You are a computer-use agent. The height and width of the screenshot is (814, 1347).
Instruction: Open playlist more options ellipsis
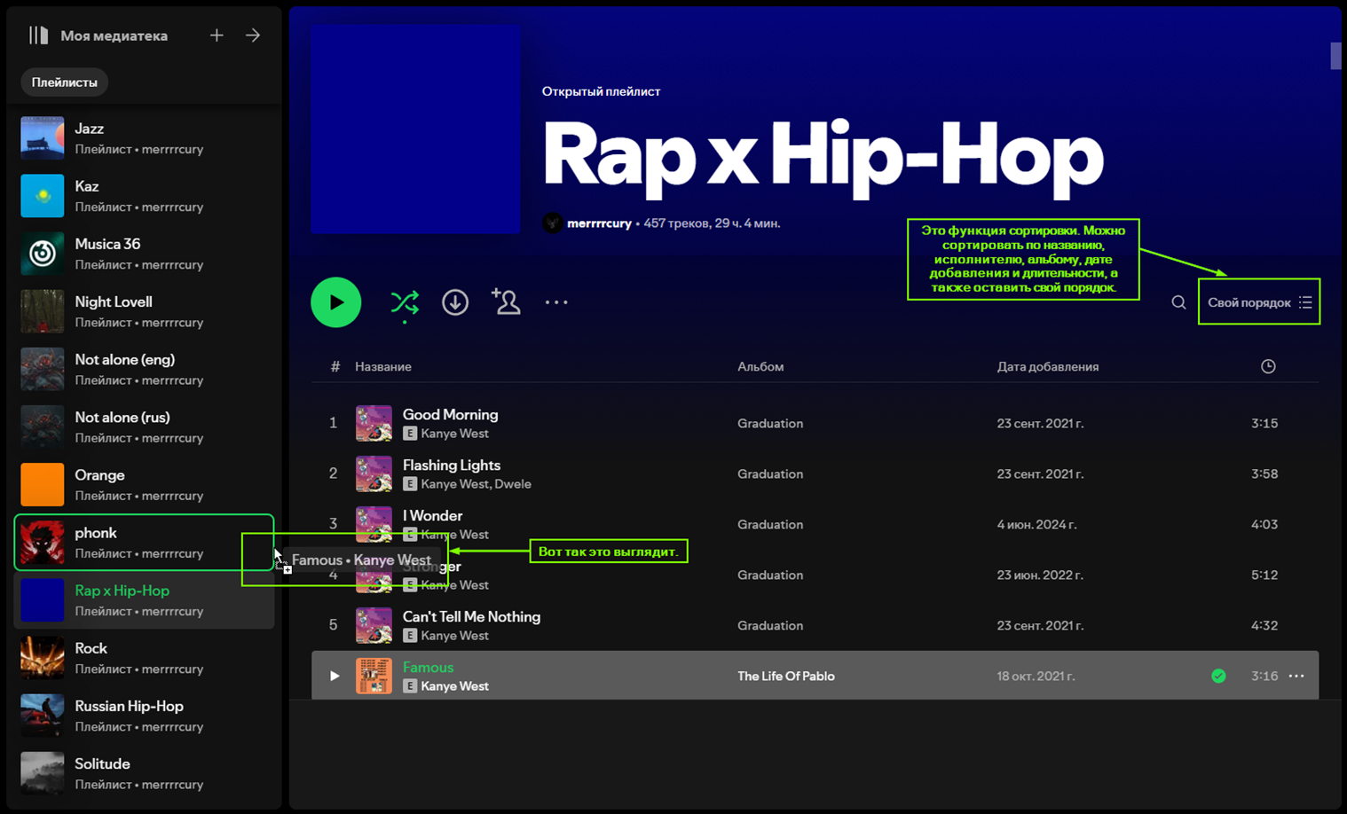point(556,302)
